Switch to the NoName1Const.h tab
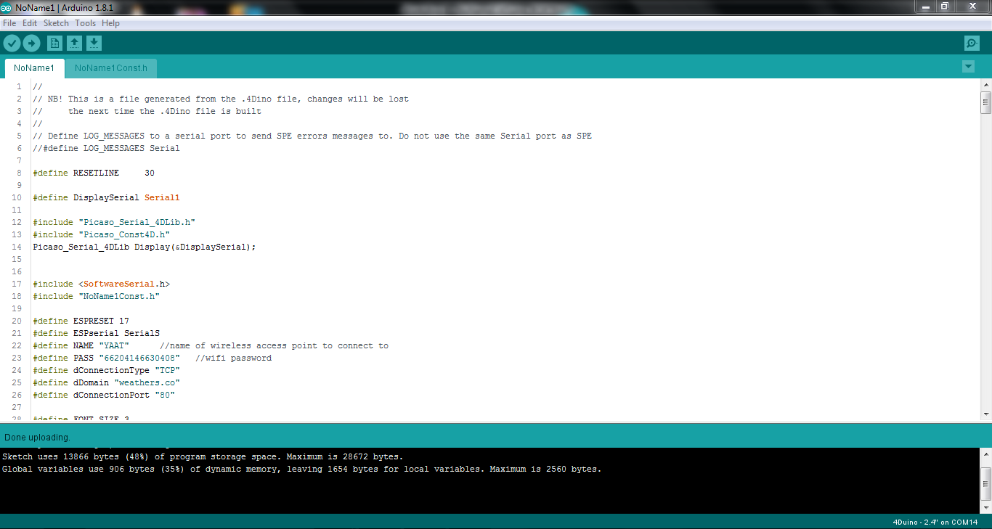 pos(111,68)
